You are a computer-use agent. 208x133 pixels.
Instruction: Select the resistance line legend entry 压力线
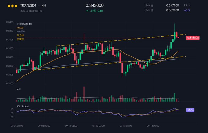[20, 35]
